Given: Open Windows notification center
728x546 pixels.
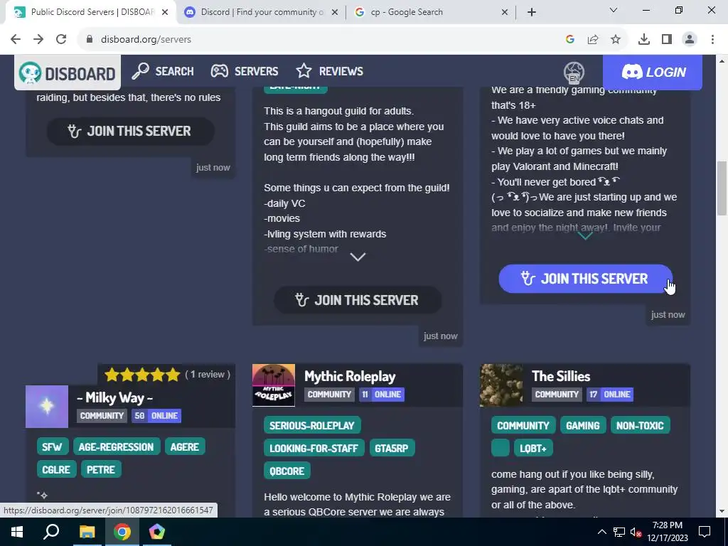Looking at the screenshot, I should click(705, 532).
